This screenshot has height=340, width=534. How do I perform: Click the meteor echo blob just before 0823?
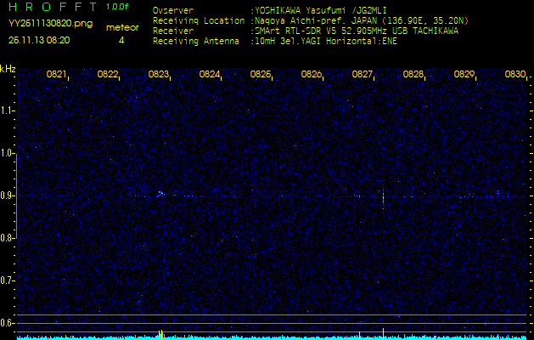[160, 194]
